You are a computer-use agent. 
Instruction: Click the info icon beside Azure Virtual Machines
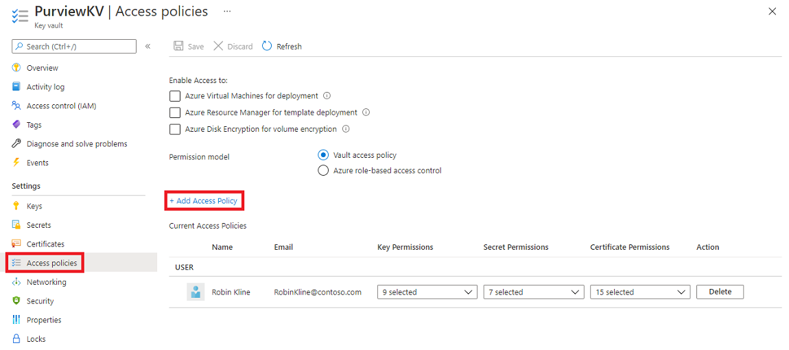click(x=327, y=96)
